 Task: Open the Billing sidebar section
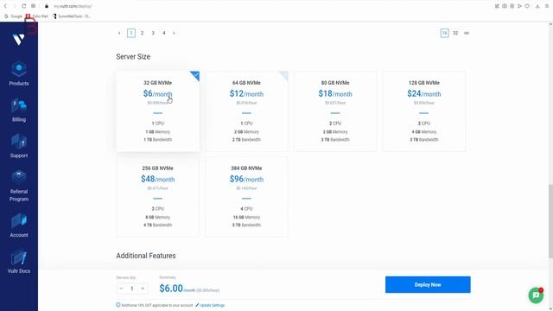(19, 110)
